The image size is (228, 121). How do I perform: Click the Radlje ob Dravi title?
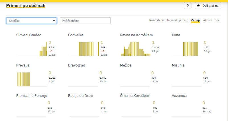pos(81,95)
